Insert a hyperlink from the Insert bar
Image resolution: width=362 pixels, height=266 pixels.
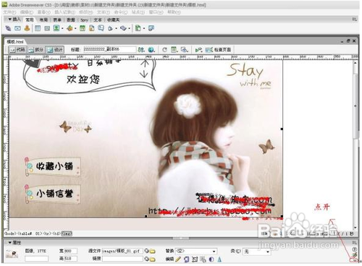pos(8,28)
